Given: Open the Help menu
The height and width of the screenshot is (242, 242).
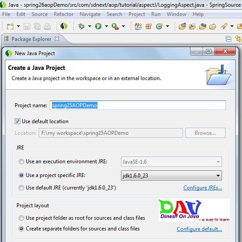Looking at the screenshot, I should pos(198,14).
